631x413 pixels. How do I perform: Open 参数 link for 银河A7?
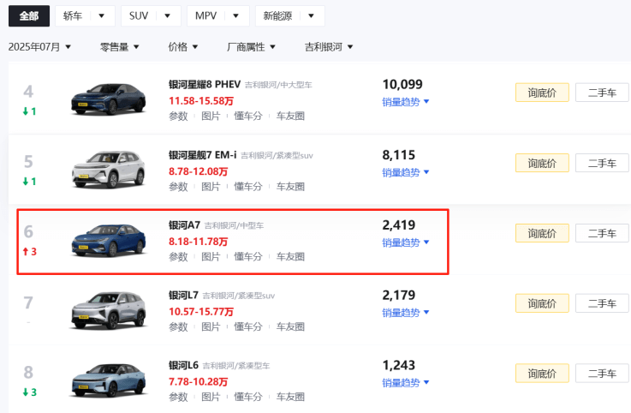pyautogui.click(x=178, y=256)
